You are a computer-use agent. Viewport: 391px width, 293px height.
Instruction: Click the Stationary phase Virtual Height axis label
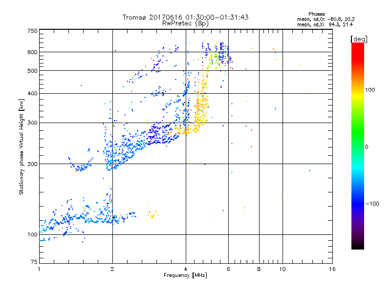click(22, 146)
